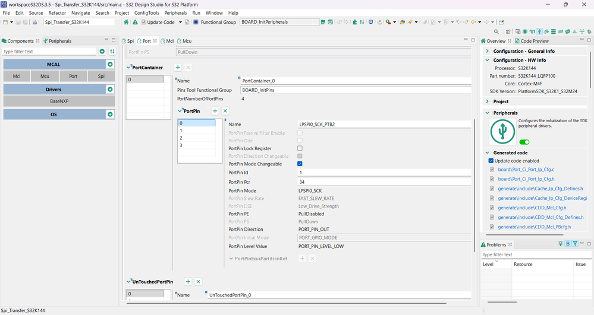Open the Update Code dropdown arrow
594x315 pixels.
180,22
